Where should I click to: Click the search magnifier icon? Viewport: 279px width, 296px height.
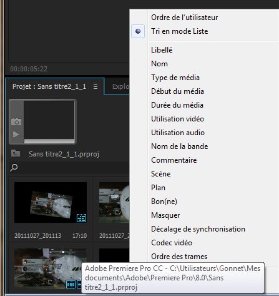(14, 168)
